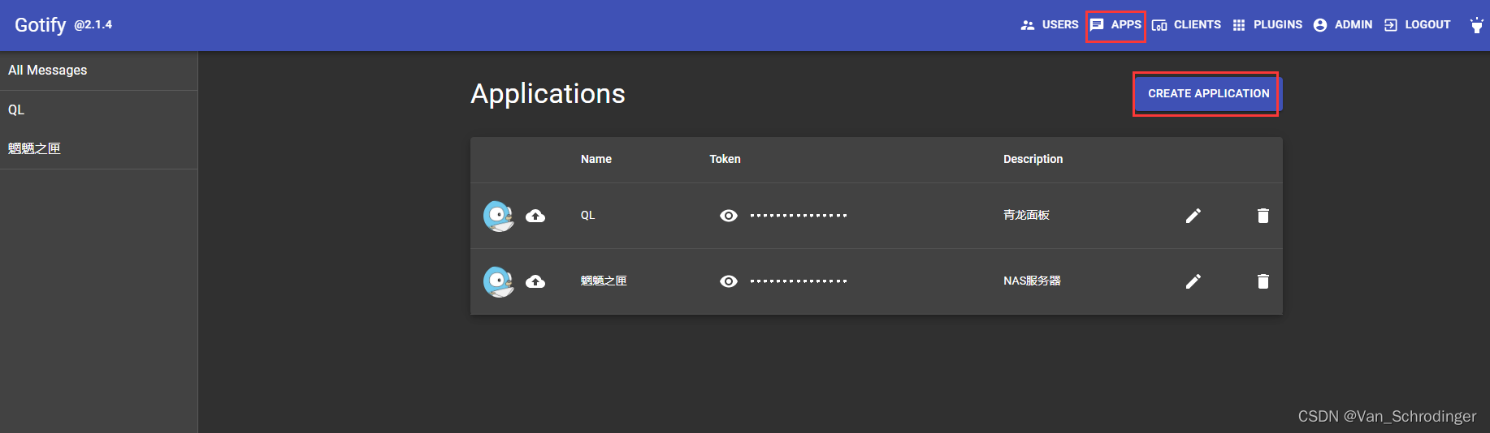Select QL in the sidebar
This screenshot has height=433, width=1490.
(x=98, y=110)
